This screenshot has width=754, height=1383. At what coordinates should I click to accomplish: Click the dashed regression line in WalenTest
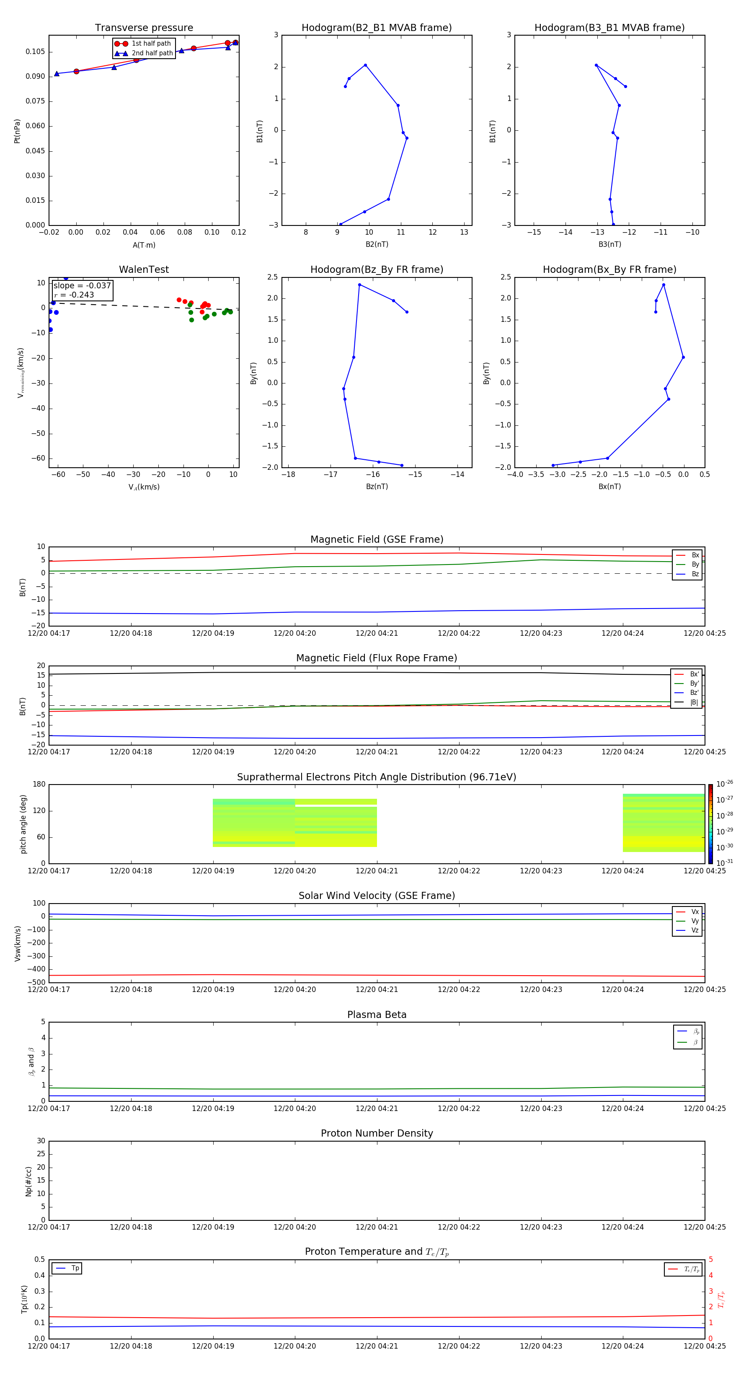point(144,306)
